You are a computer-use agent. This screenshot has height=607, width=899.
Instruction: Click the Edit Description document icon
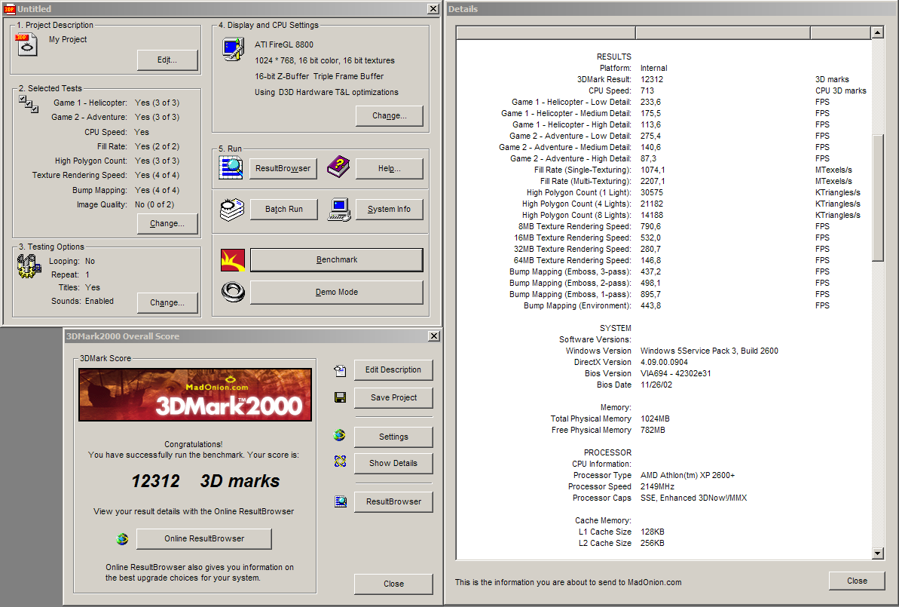click(x=340, y=370)
